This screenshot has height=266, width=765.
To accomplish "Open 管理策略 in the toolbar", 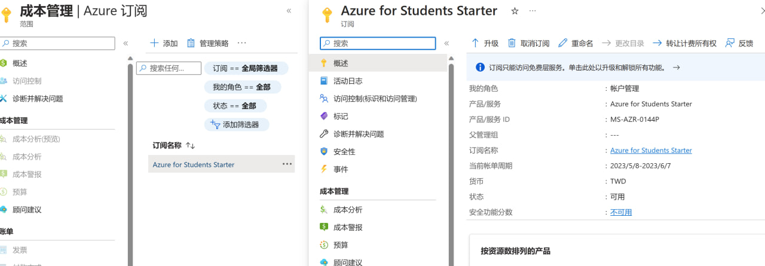I will click(207, 43).
